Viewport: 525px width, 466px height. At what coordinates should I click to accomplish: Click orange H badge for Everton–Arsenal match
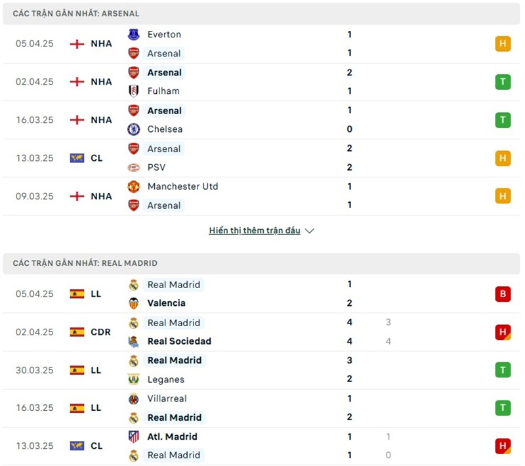coord(503,44)
